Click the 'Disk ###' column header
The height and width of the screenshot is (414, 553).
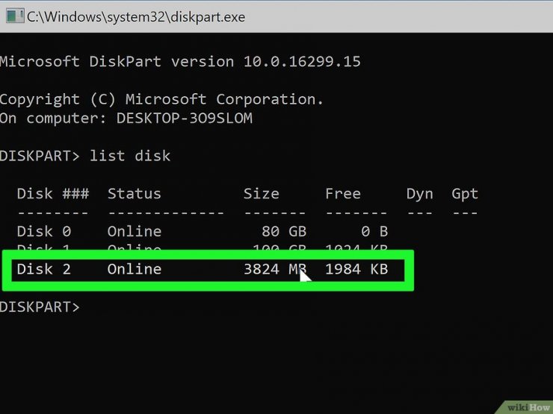(53, 194)
